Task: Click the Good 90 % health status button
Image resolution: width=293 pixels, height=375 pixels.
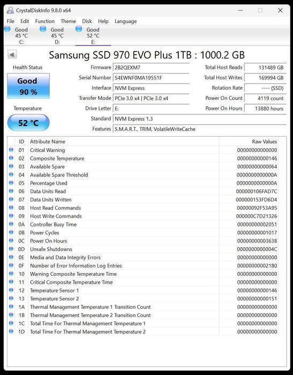Action: pos(28,86)
